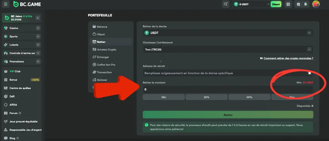Select Retirer wallet tab

click(111, 42)
